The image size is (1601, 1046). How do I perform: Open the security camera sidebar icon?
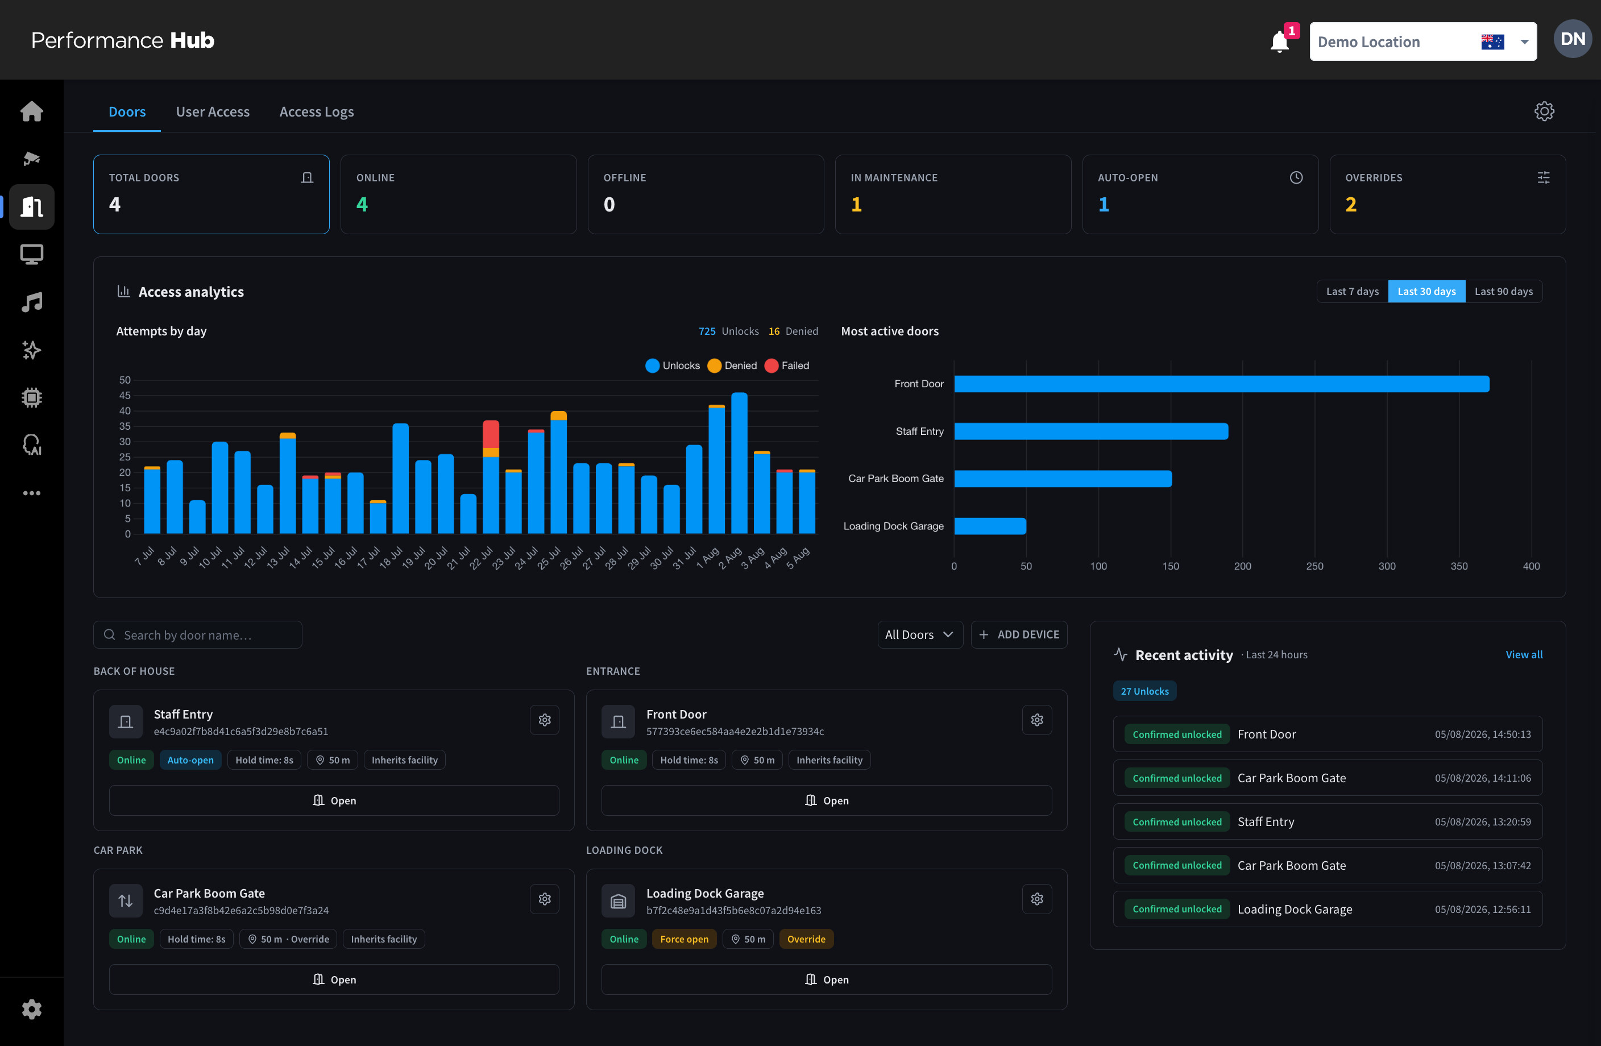tap(32, 159)
